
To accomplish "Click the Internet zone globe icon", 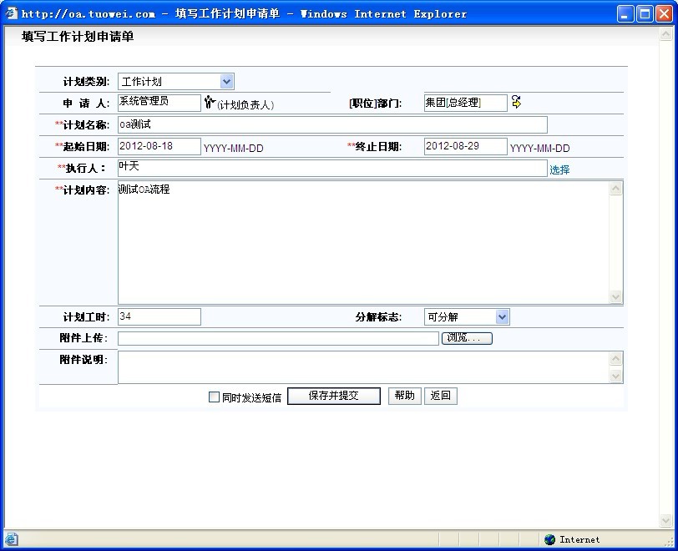I will click(549, 539).
